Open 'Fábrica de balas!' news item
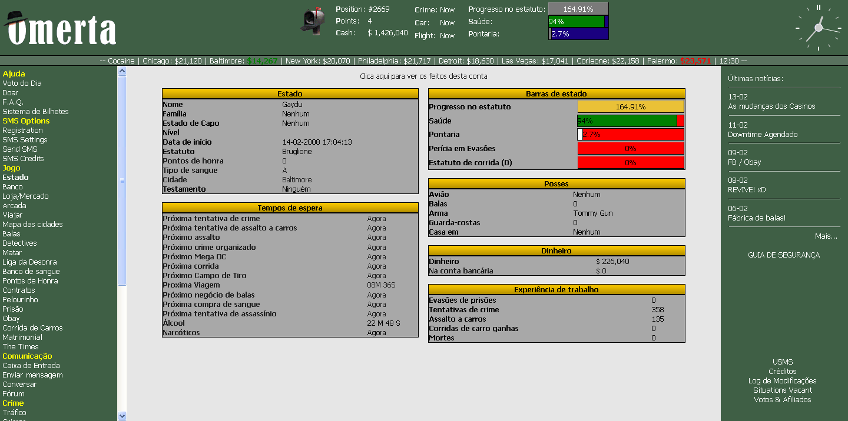The image size is (848, 421). click(756, 218)
